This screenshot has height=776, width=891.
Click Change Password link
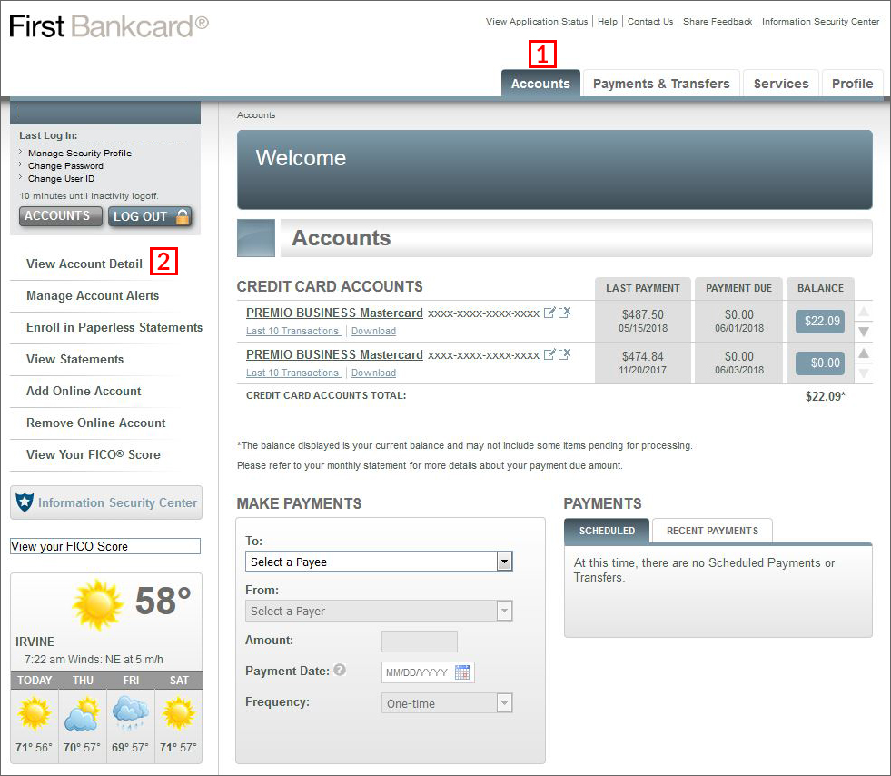(x=66, y=166)
